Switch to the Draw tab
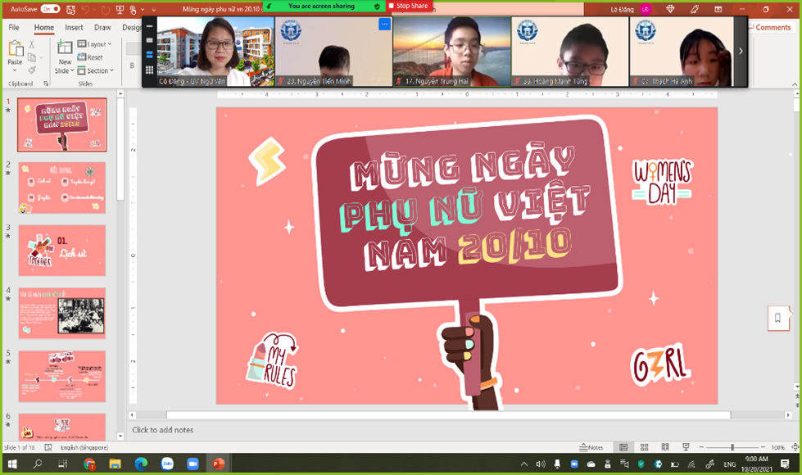This screenshot has width=802, height=475. (102, 27)
